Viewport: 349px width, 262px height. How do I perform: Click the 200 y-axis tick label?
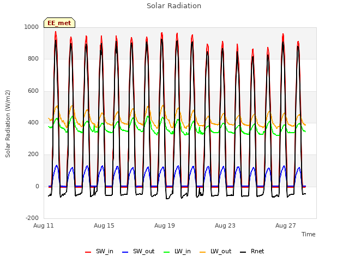pyautogui.click(x=33, y=154)
